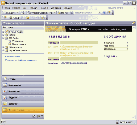Click the icon left of Назад
The height and width of the screenshot is (125, 137).
pyautogui.click(x=5, y=18)
